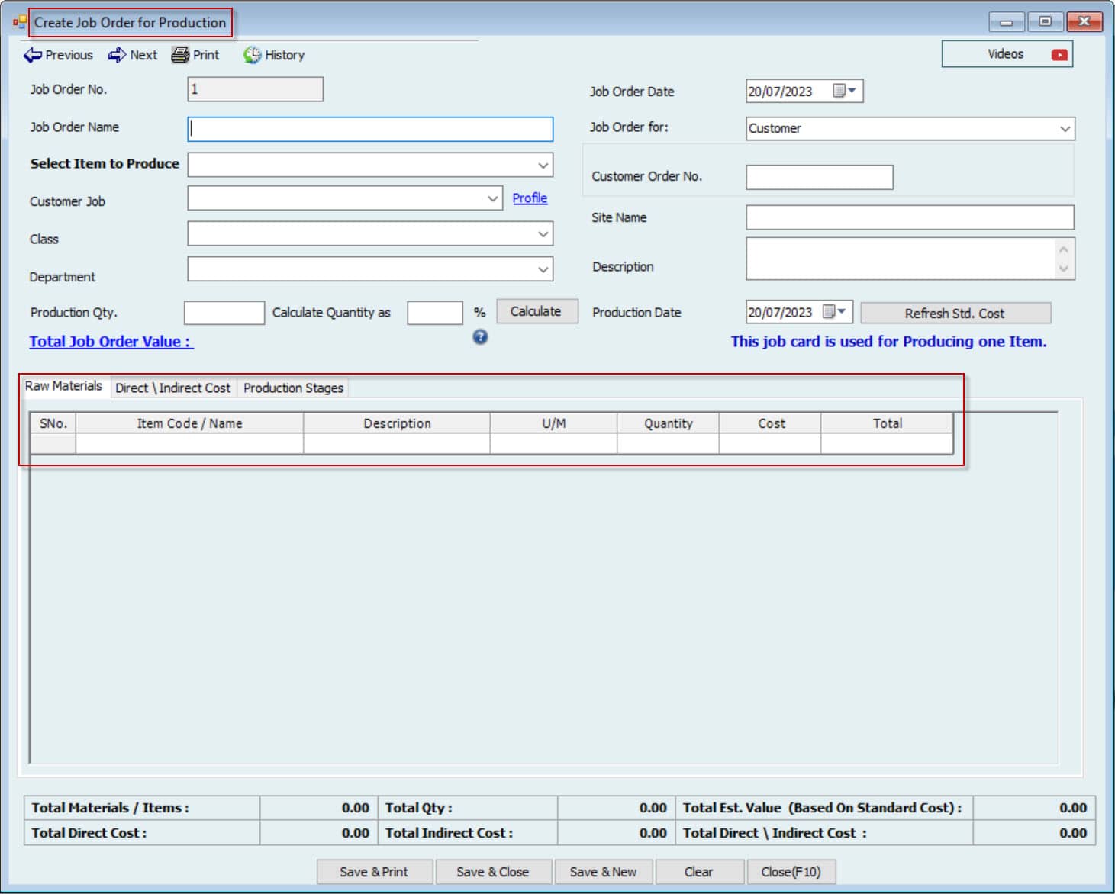
Task: Click the application icon in title bar
Action: [x=20, y=22]
